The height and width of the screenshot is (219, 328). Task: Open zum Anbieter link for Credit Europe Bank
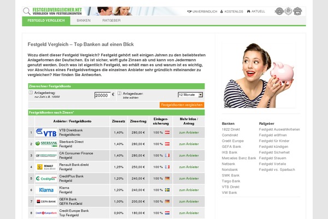click(x=189, y=213)
